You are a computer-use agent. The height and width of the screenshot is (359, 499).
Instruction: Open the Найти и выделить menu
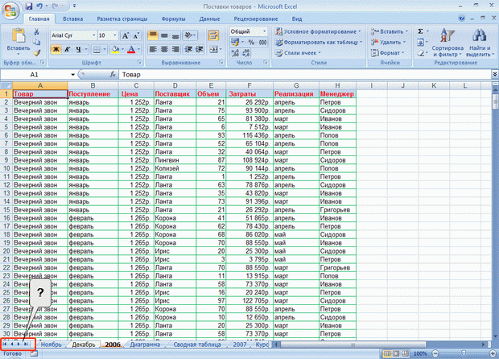[480, 43]
